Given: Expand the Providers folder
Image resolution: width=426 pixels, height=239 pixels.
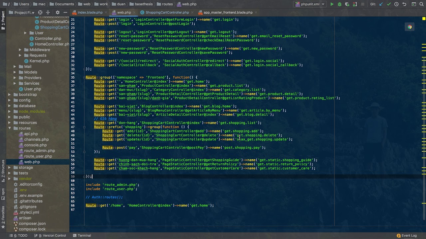Looking at the screenshot, I should [15, 78].
